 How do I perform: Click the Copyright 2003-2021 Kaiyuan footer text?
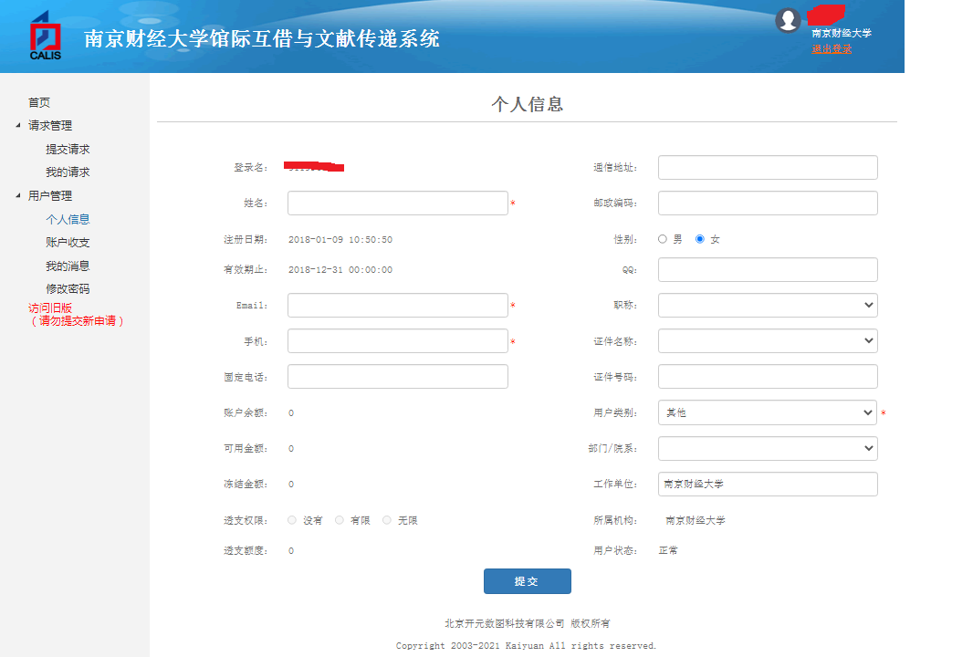coord(526,646)
